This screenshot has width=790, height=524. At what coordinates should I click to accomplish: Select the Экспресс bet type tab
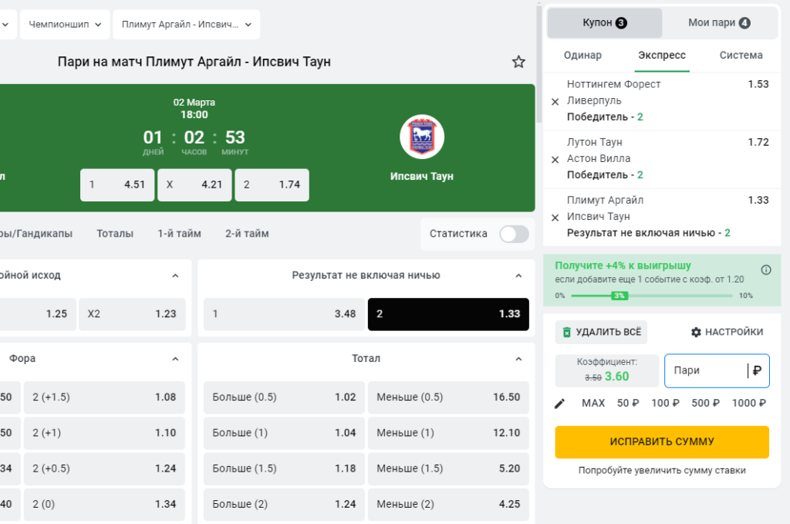[661, 56]
